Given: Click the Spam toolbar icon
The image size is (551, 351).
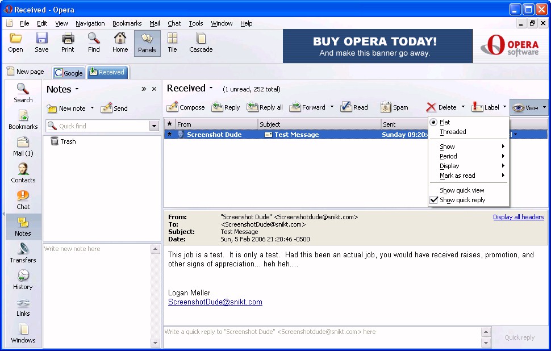Looking at the screenshot, I should 386,107.
